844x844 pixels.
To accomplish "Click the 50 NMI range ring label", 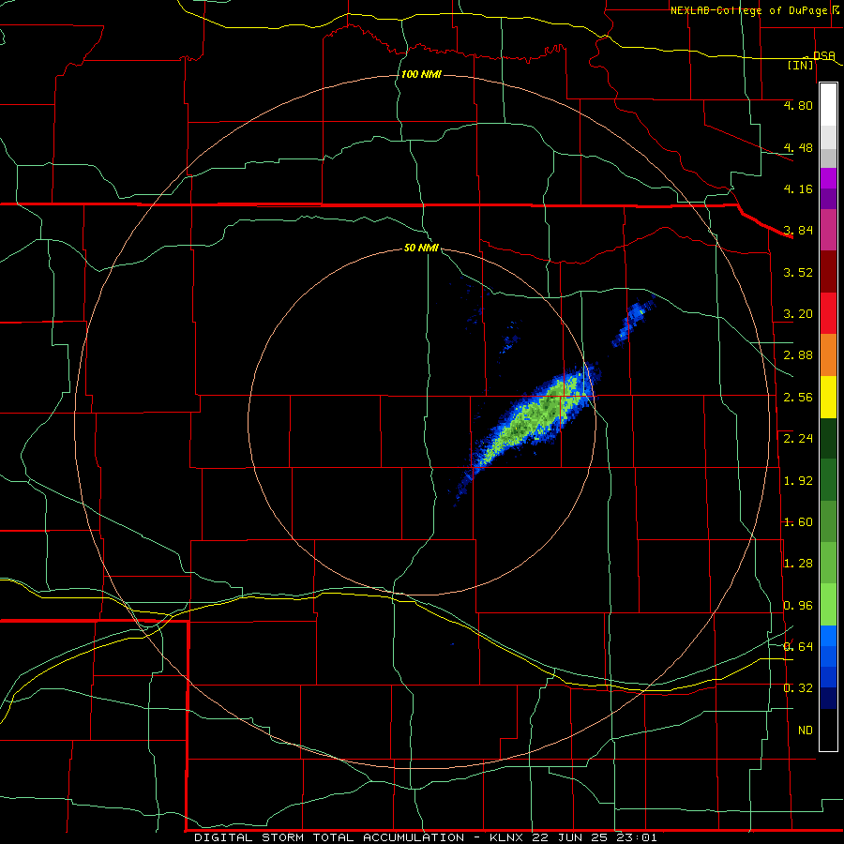I will point(421,249).
